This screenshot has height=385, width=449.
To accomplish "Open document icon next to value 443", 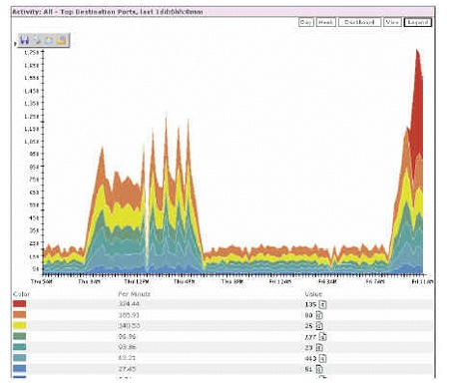I will tap(323, 358).
